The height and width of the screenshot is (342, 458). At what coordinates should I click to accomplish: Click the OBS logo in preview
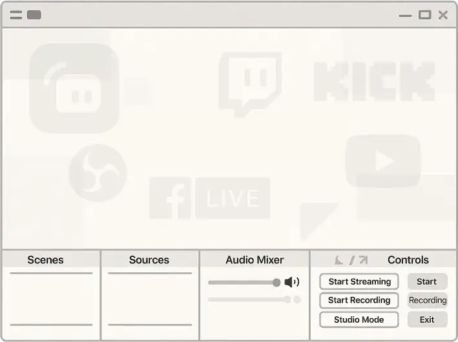coord(98,173)
